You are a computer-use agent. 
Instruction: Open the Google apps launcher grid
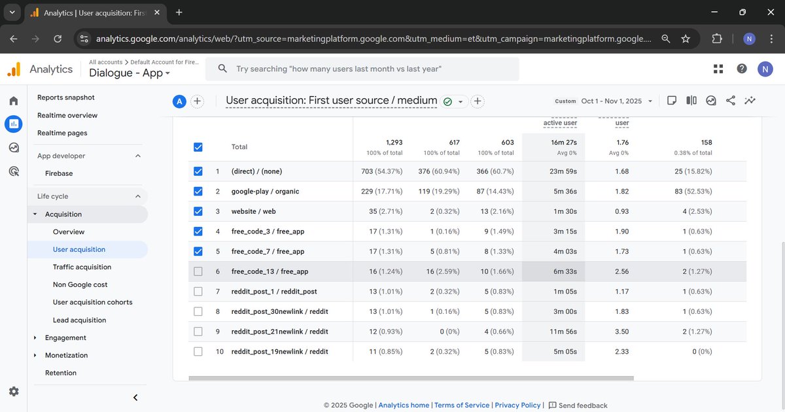tap(718, 69)
